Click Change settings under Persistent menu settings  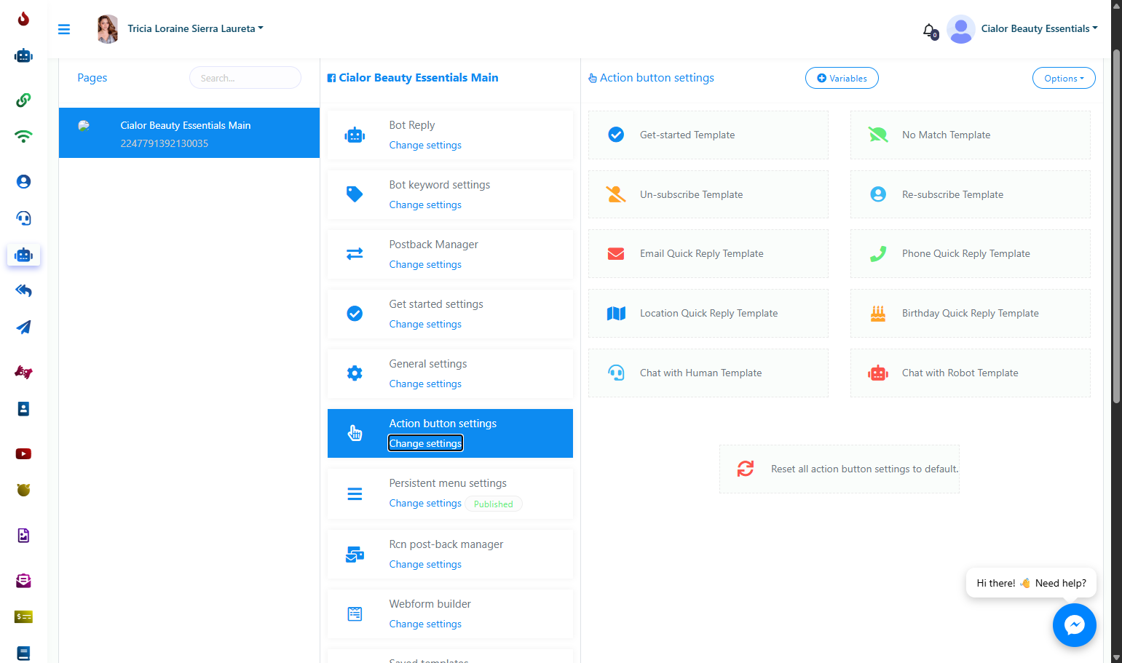tap(425, 503)
